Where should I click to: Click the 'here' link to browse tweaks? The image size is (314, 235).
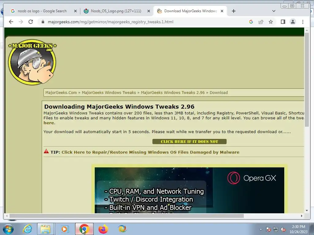point(49,123)
